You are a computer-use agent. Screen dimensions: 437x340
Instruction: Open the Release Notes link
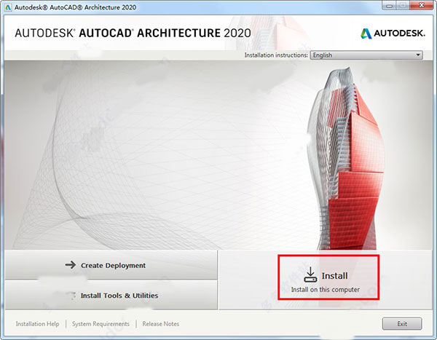tap(161, 324)
